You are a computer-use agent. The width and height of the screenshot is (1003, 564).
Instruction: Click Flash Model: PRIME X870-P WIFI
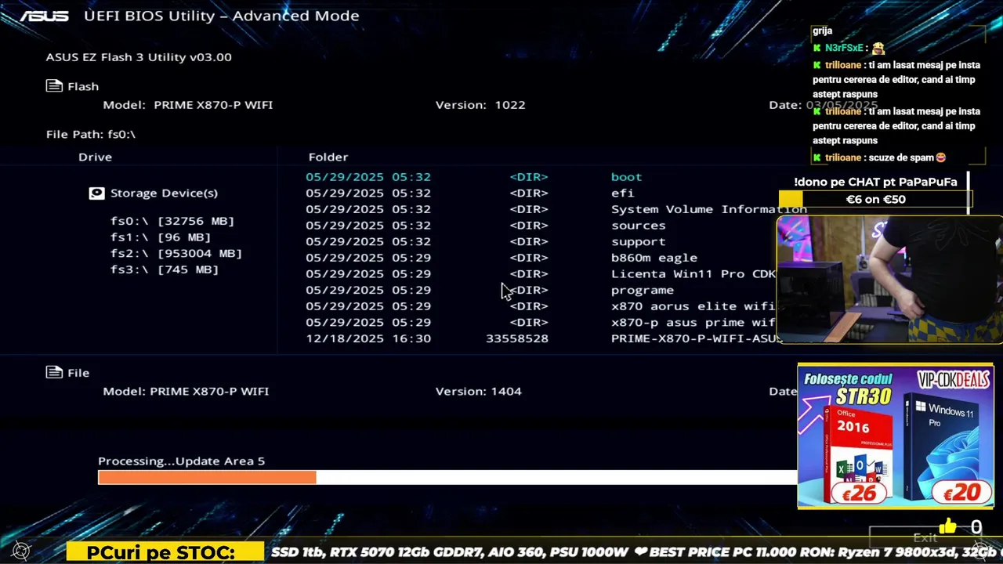[188, 104]
